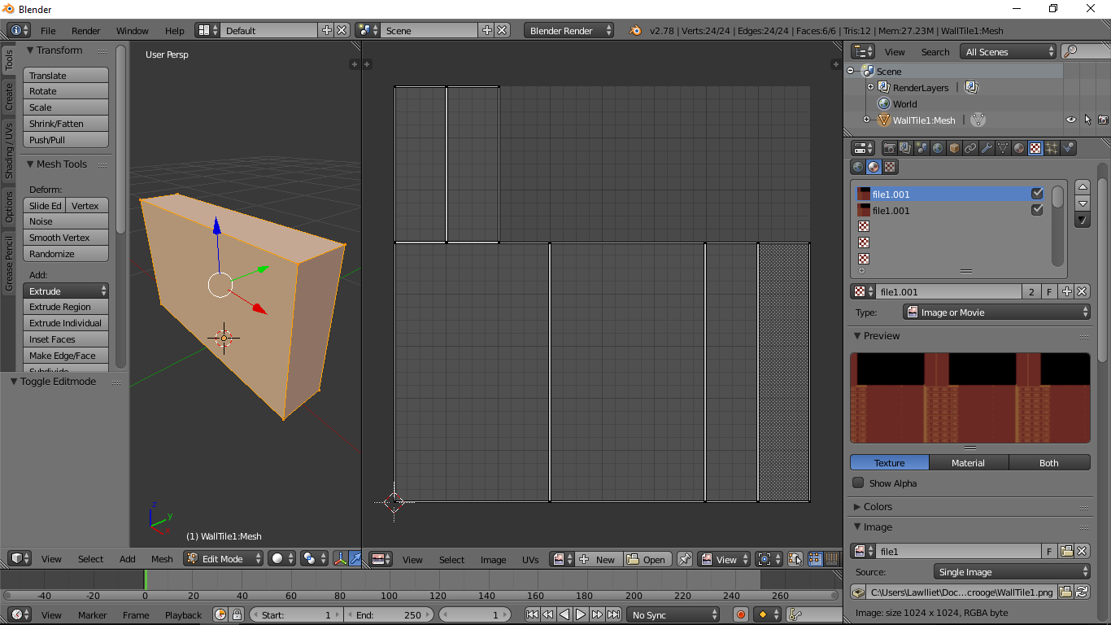
Task: Open the Edit Mode dropdown
Action: [224, 559]
